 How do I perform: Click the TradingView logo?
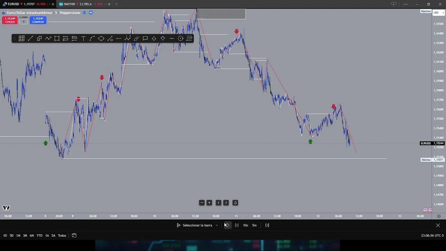pos(6,208)
